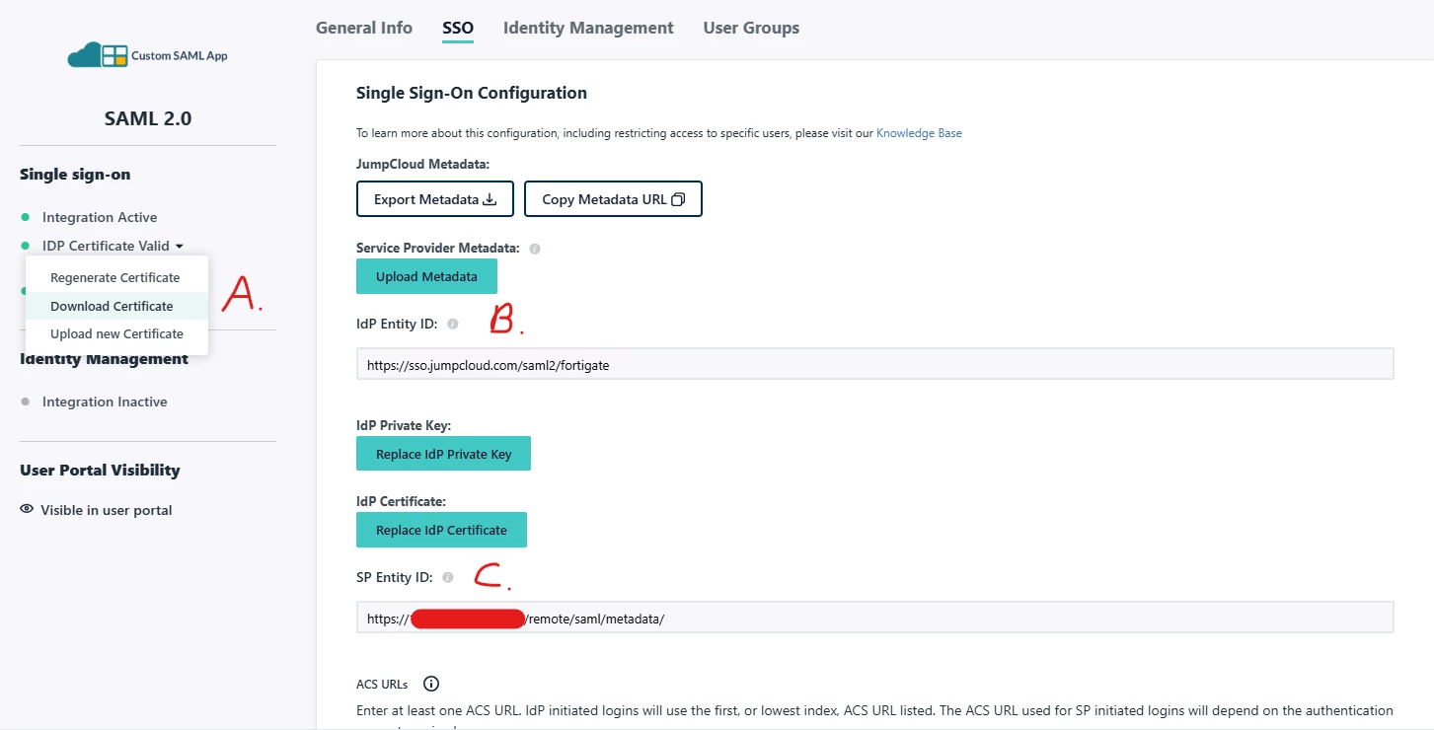1434x730 pixels.
Task: Click the Export Metadata button
Action: (x=434, y=199)
